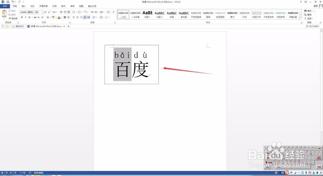The image size is (323, 176).
Task: Click the Show paragraph marks icon
Action: (114, 12)
